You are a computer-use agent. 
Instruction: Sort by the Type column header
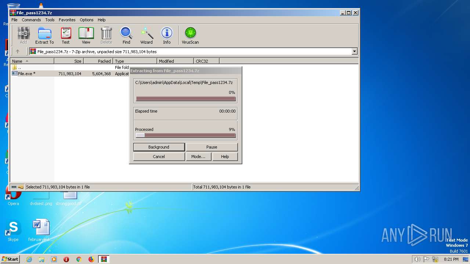135,61
